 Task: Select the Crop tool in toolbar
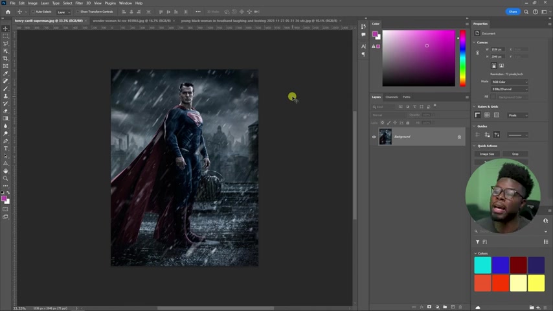click(5, 58)
